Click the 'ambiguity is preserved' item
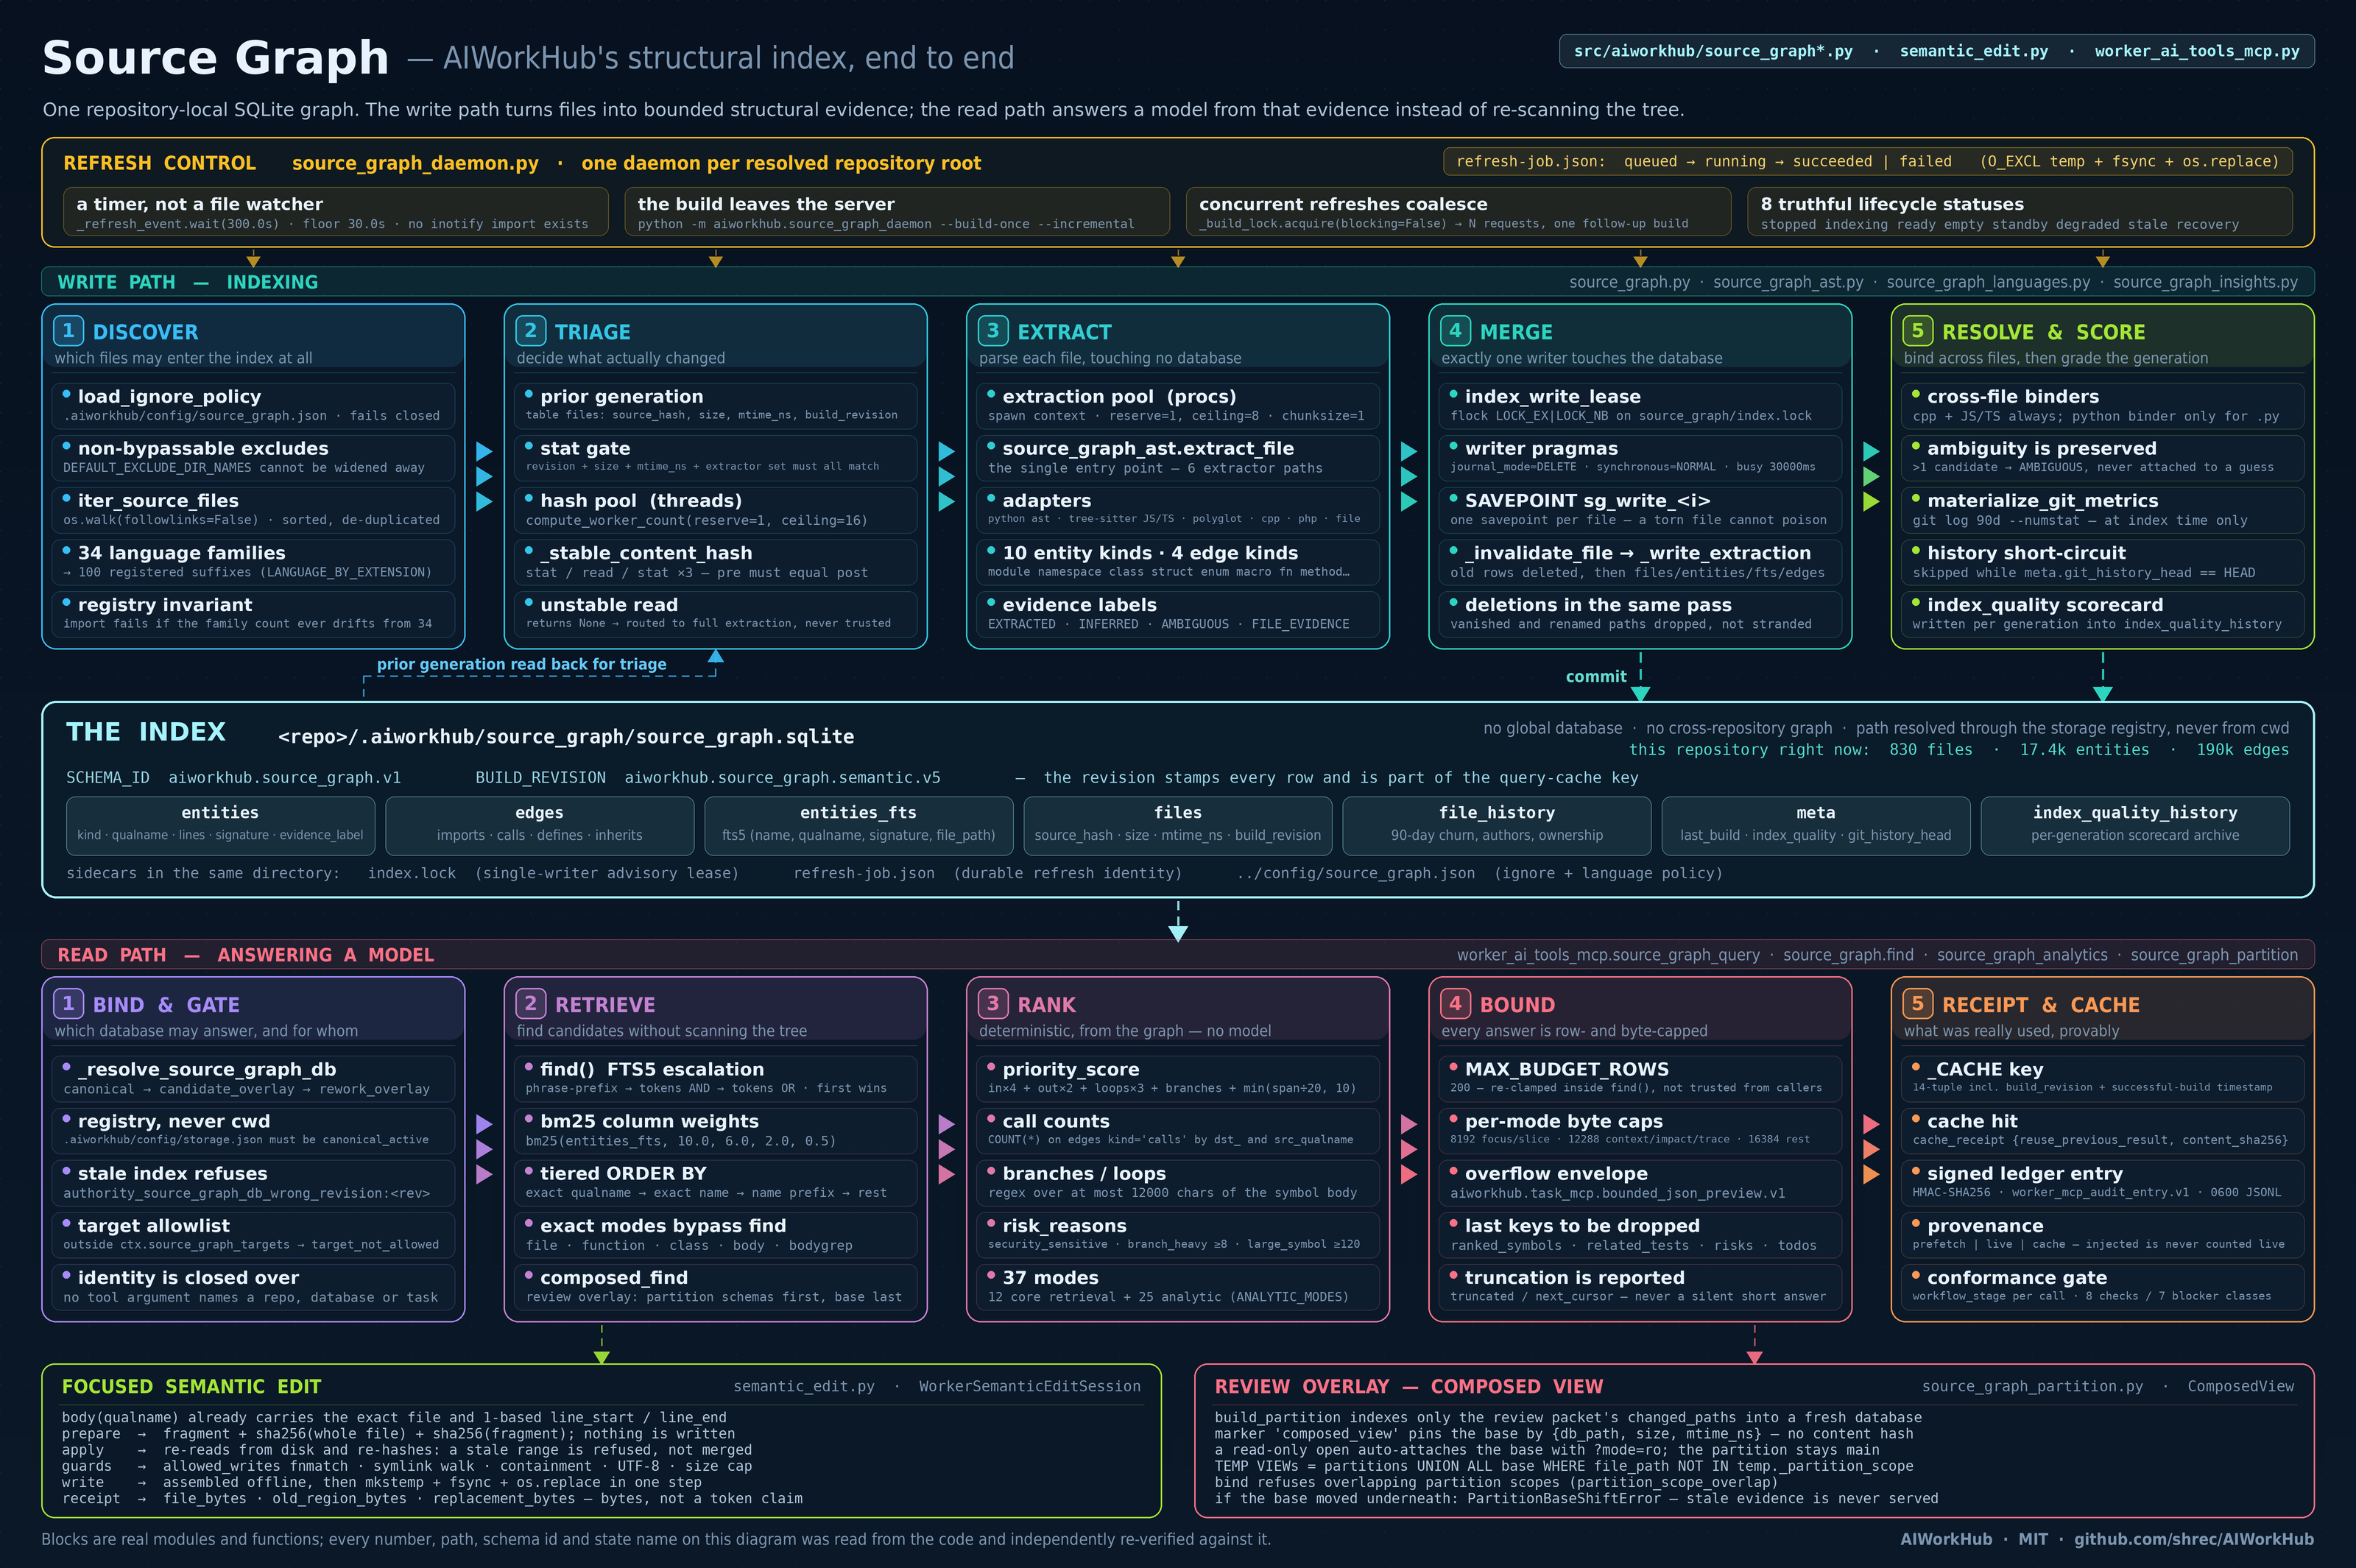This screenshot has height=1568, width=2356. pyautogui.click(x=2103, y=457)
